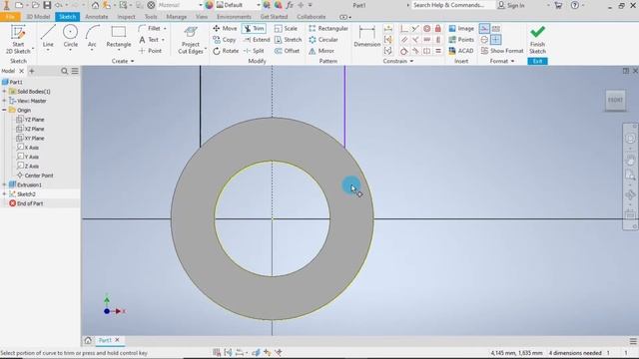Image resolution: width=639 pixels, height=359 pixels.
Task: Toggle Show Format option
Action: point(502,51)
